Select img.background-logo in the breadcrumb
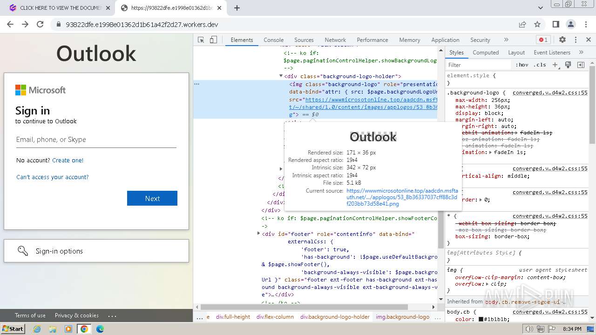Screen dimensions: 596x335 pyautogui.click(x=403, y=317)
